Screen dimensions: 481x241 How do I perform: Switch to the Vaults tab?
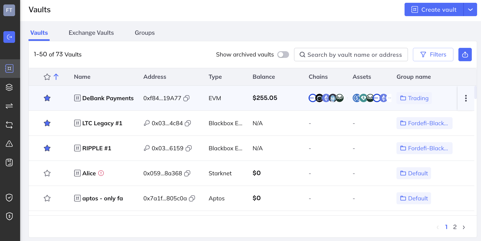coord(39,33)
